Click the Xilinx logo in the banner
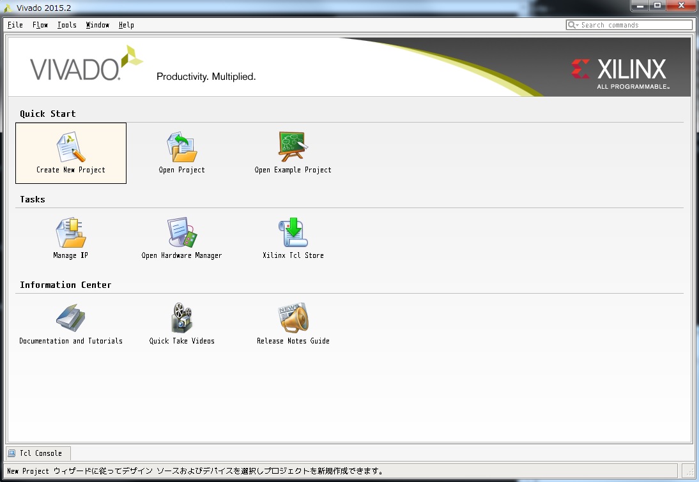This screenshot has height=482, width=699. click(620, 73)
